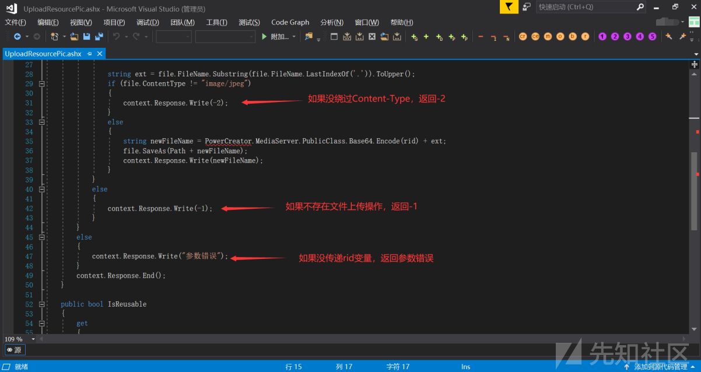The width and height of the screenshot is (701, 372).
Task: Open the 109 % zoom level dropdown
Action: pyautogui.click(x=33, y=339)
